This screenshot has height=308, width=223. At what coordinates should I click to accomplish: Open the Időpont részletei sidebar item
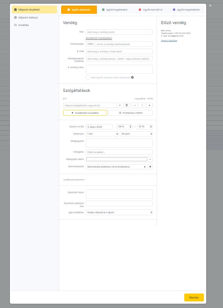click(34, 10)
